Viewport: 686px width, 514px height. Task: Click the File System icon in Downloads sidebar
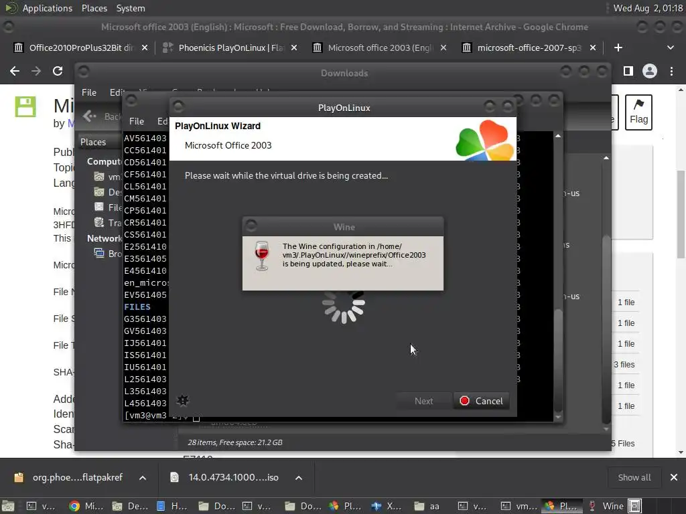point(99,207)
